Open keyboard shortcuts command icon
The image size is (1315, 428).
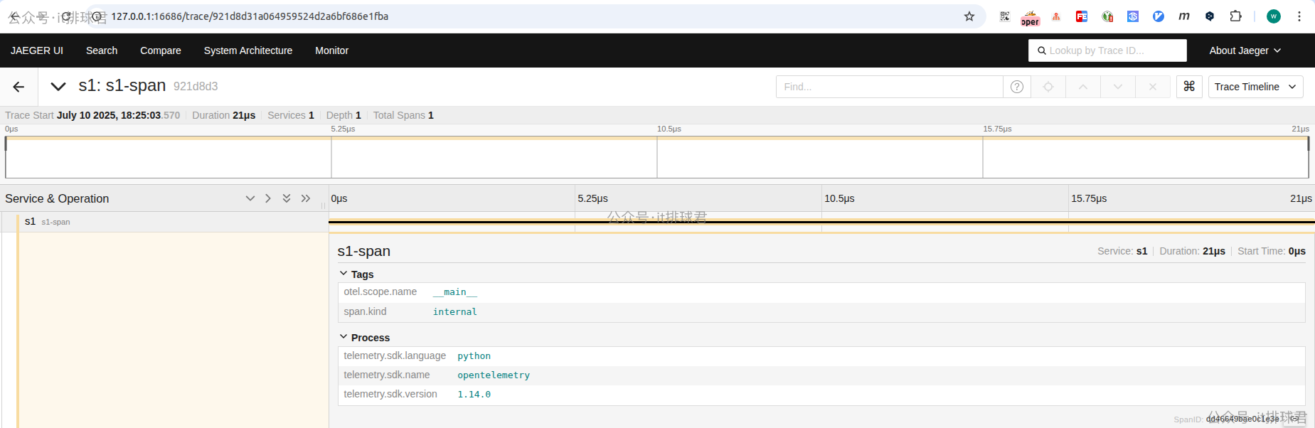[x=1189, y=87]
